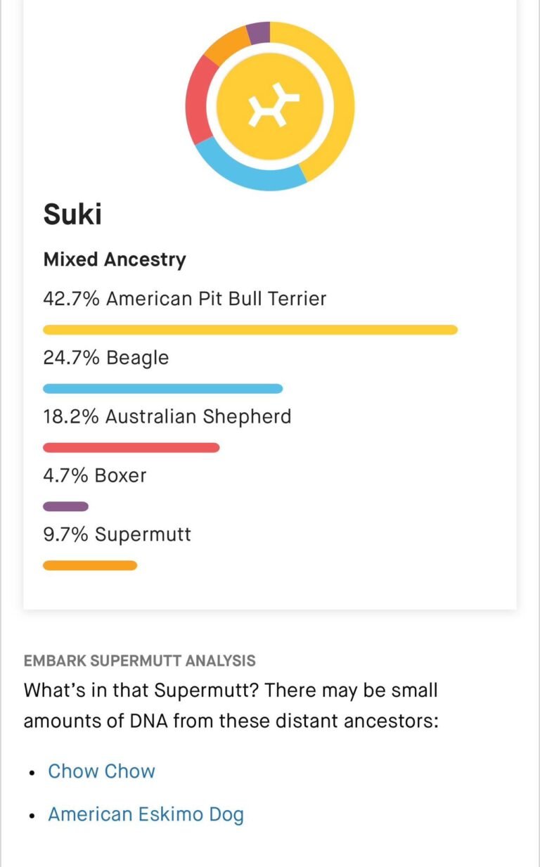Open the American Eskimo Dog link
This screenshot has width=540, height=867.
click(x=146, y=815)
